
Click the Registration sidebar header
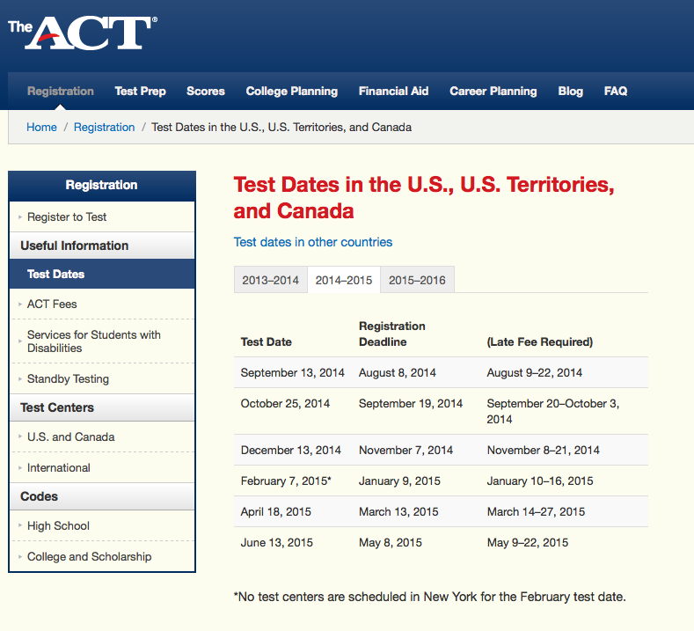tap(102, 186)
